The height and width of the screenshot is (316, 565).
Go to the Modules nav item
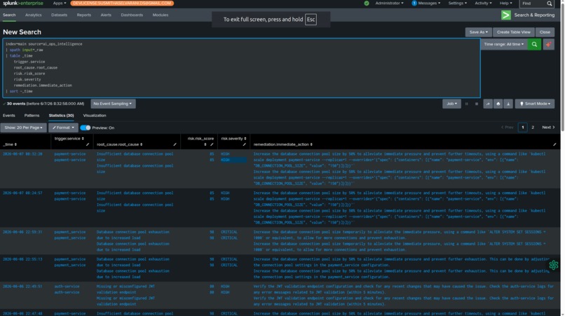coord(161,15)
